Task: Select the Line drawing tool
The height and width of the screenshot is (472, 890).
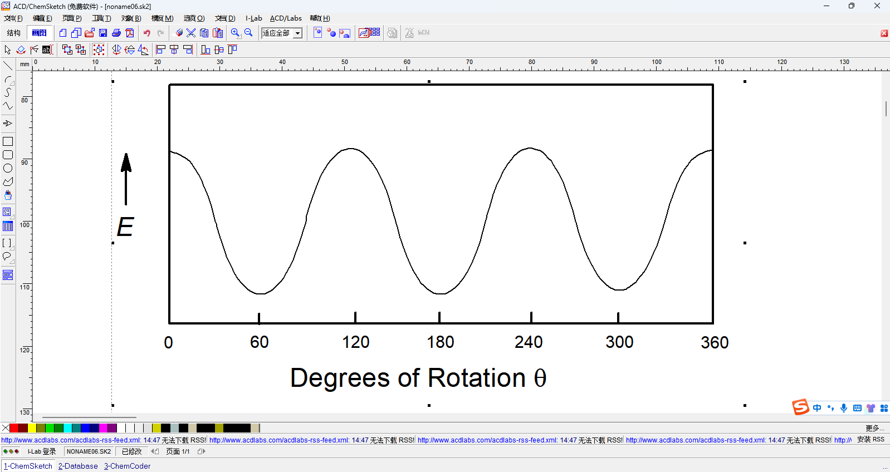Action: 8,66
